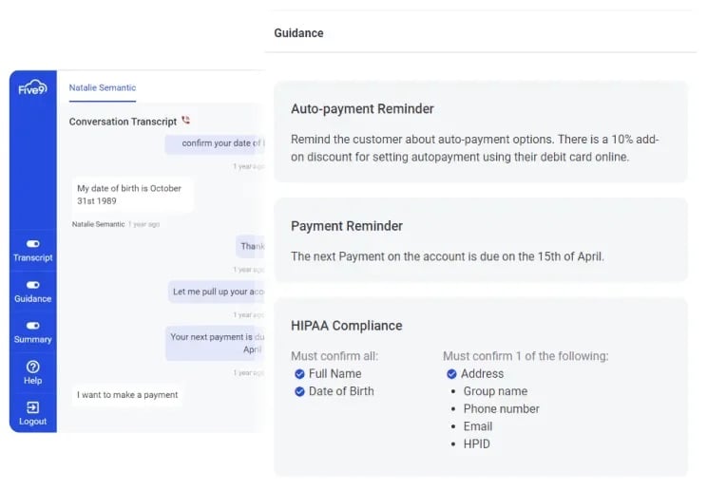Click the phone icon beside Conversation Transcript
The width and height of the screenshot is (707, 491).
tap(185, 121)
